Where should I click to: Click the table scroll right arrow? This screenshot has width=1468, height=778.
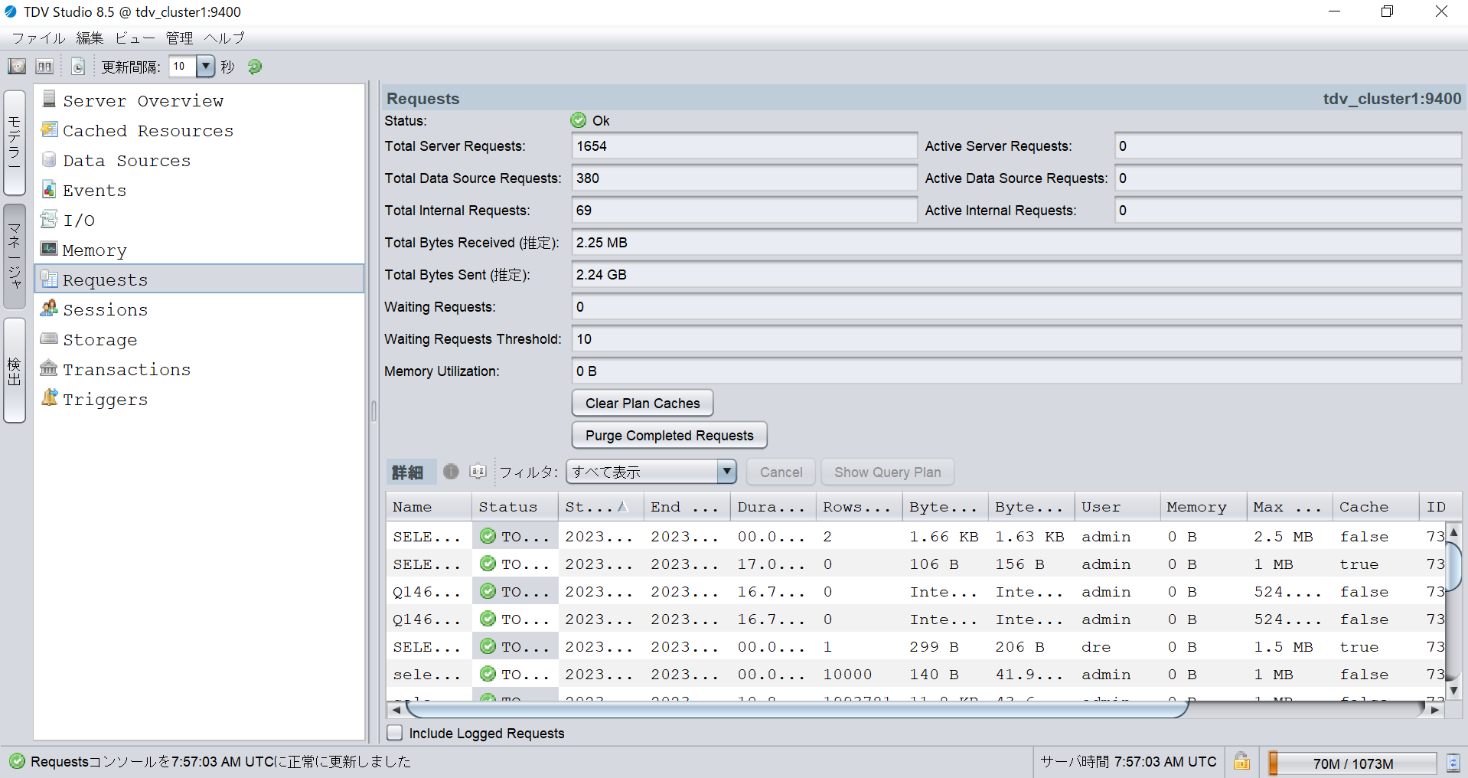tap(1435, 710)
